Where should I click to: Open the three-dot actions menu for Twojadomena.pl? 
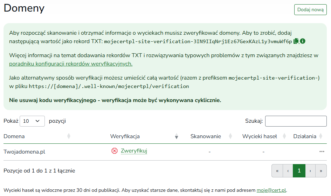(x=322, y=151)
